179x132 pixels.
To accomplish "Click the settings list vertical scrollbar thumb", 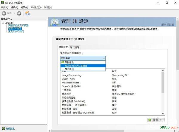I will (163, 83).
